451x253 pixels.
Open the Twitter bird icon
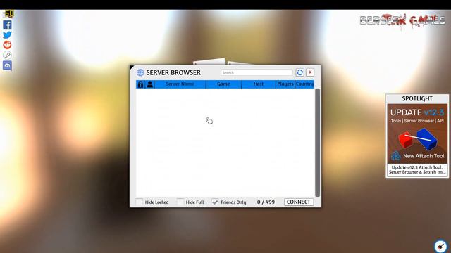[x=7, y=34]
